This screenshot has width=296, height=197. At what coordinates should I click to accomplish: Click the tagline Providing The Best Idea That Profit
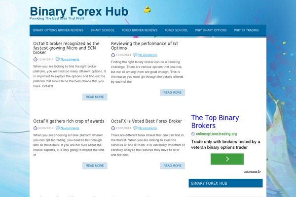pos(57,18)
